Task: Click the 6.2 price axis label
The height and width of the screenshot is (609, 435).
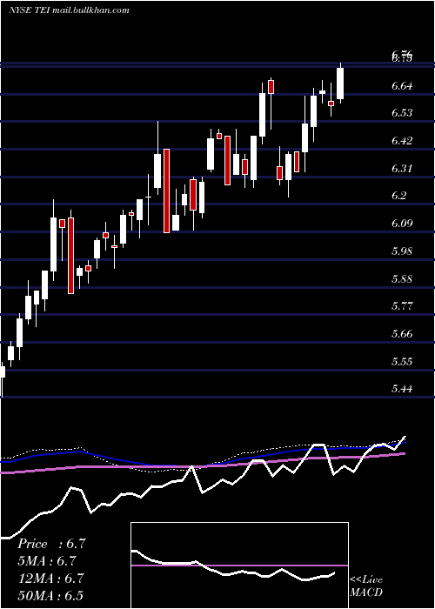Action: click(398, 196)
